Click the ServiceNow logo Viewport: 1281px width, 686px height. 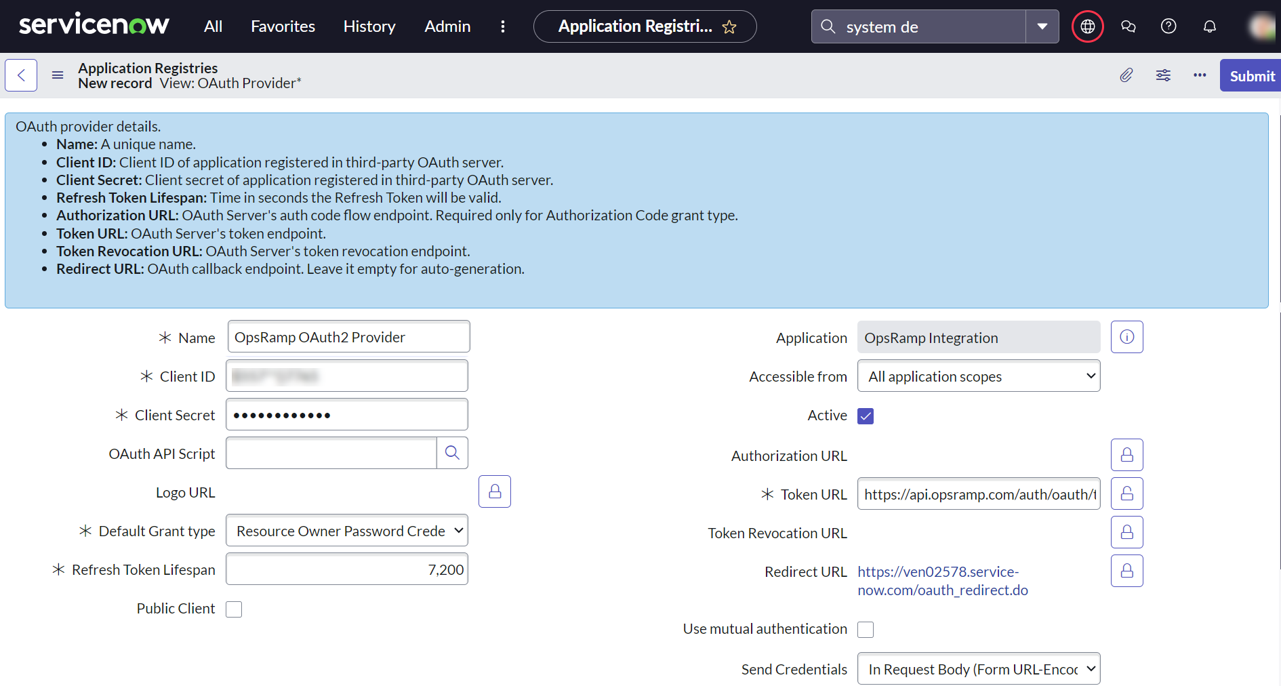pyautogui.click(x=94, y=26)
